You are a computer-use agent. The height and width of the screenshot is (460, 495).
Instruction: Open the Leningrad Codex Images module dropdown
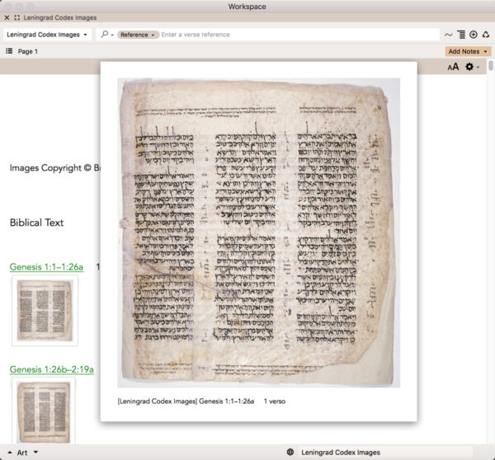[47, 35]
